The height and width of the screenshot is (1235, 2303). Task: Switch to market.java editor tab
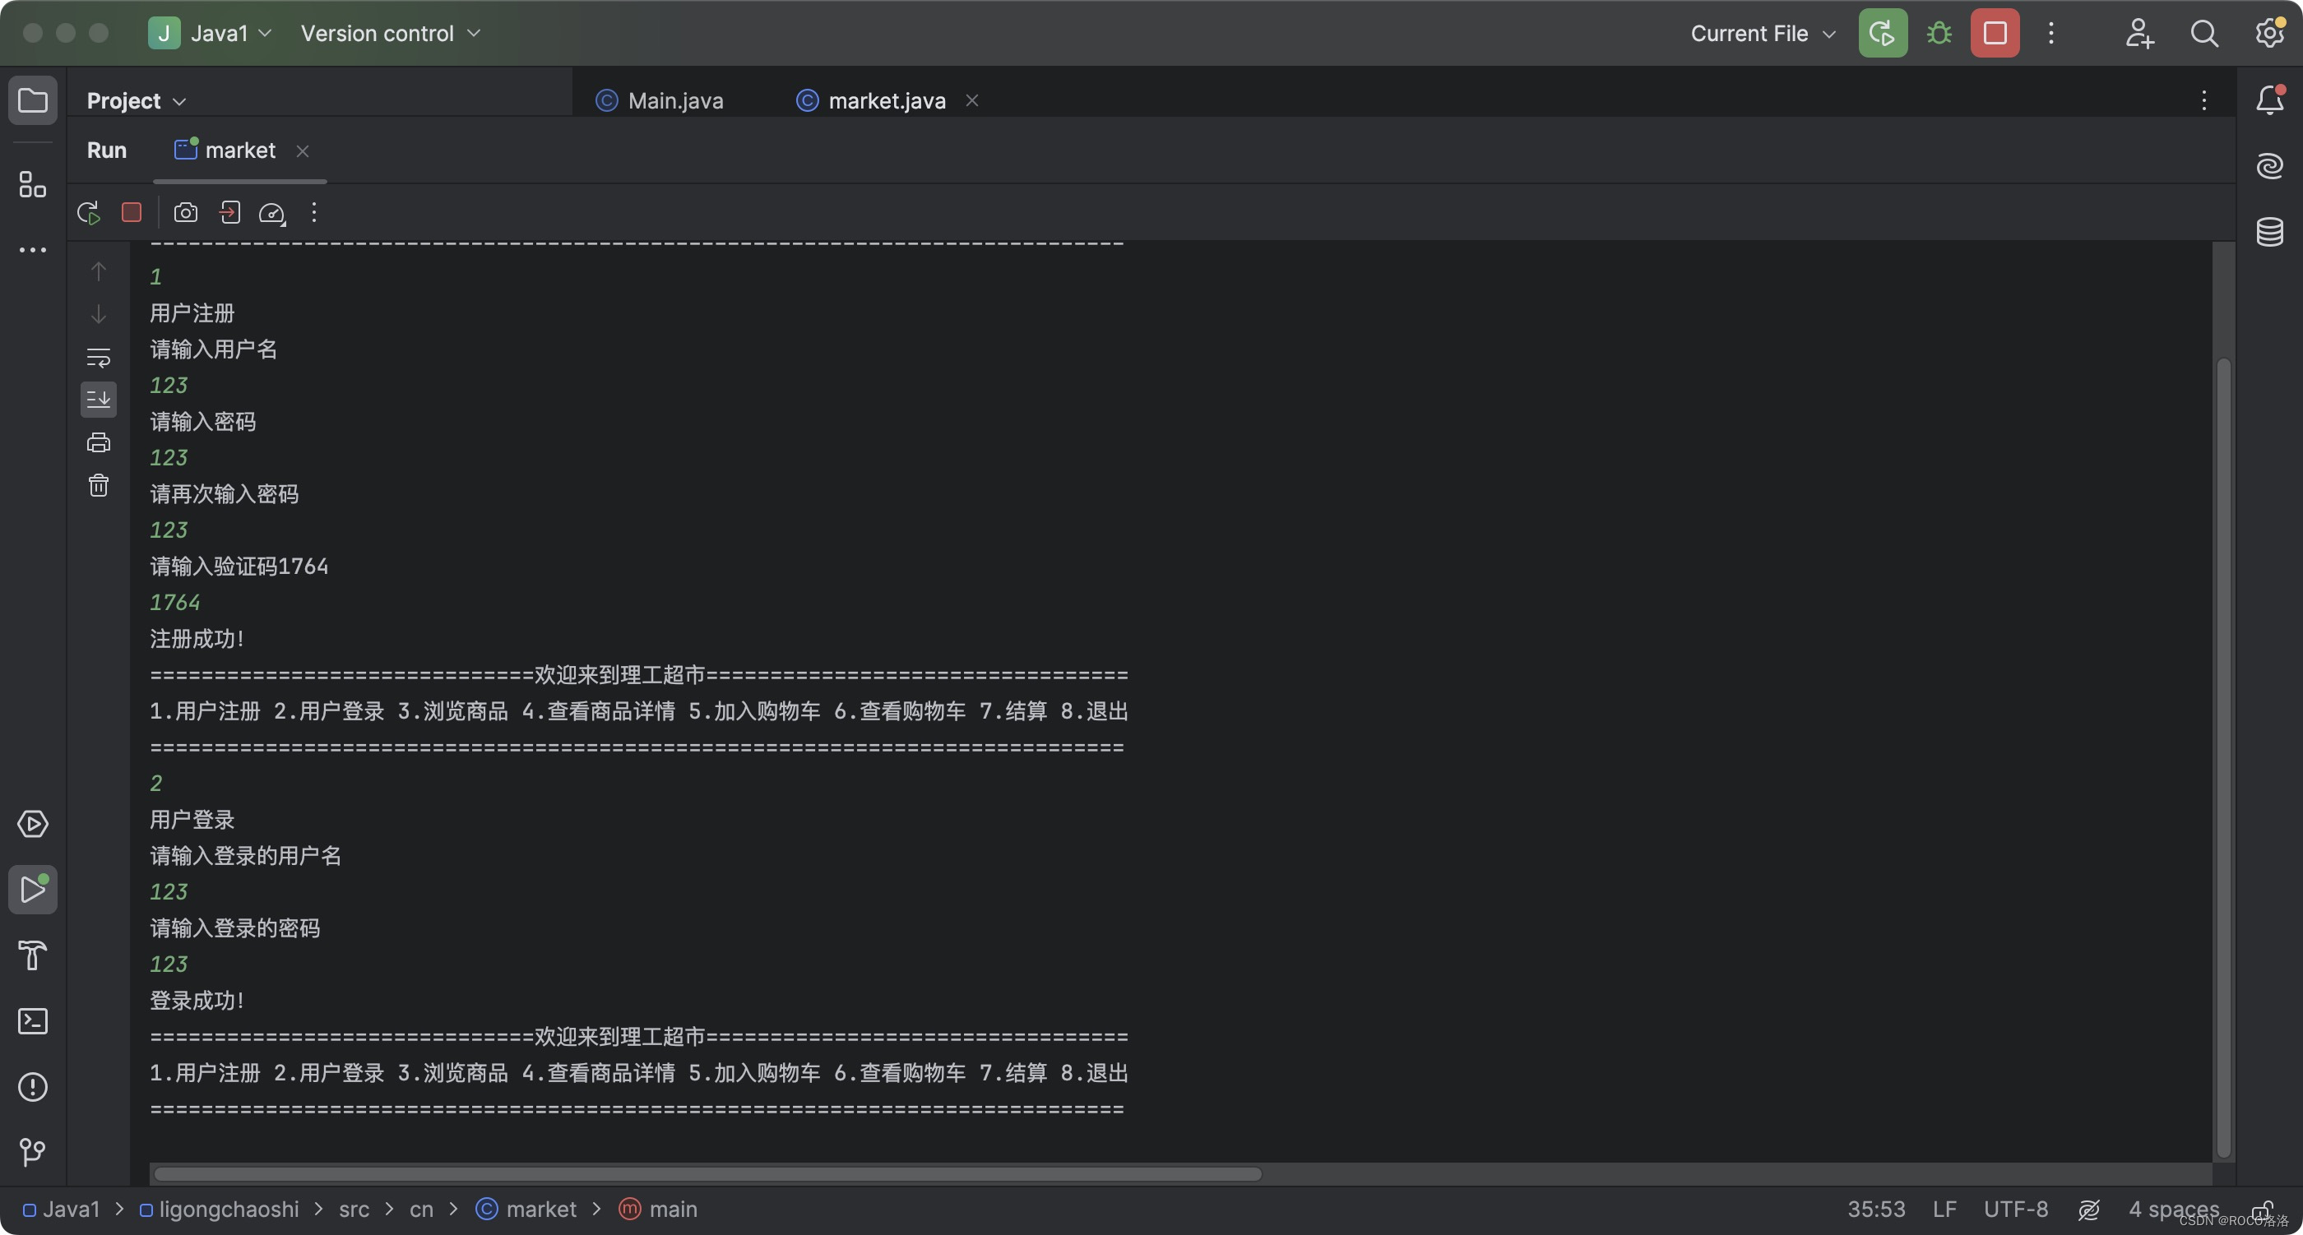(x=873, y=101)
